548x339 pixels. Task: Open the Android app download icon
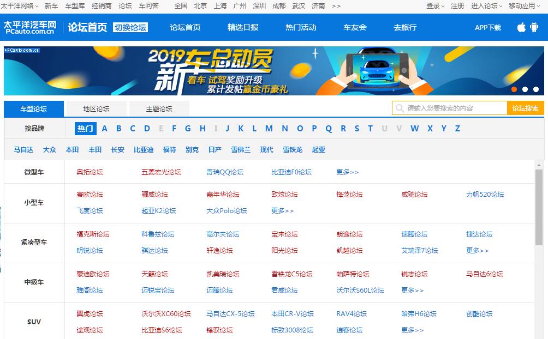[x=534, y=27]
